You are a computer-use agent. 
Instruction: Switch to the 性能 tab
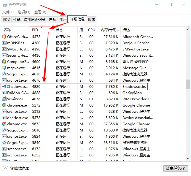pyautogui.click(x=17, y=20)
